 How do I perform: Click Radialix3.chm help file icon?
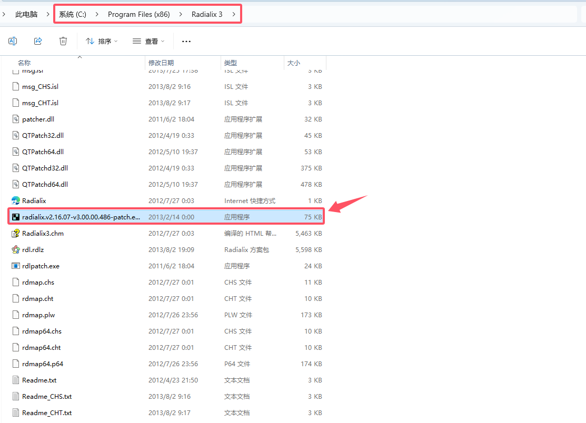[x=16, y=234]
